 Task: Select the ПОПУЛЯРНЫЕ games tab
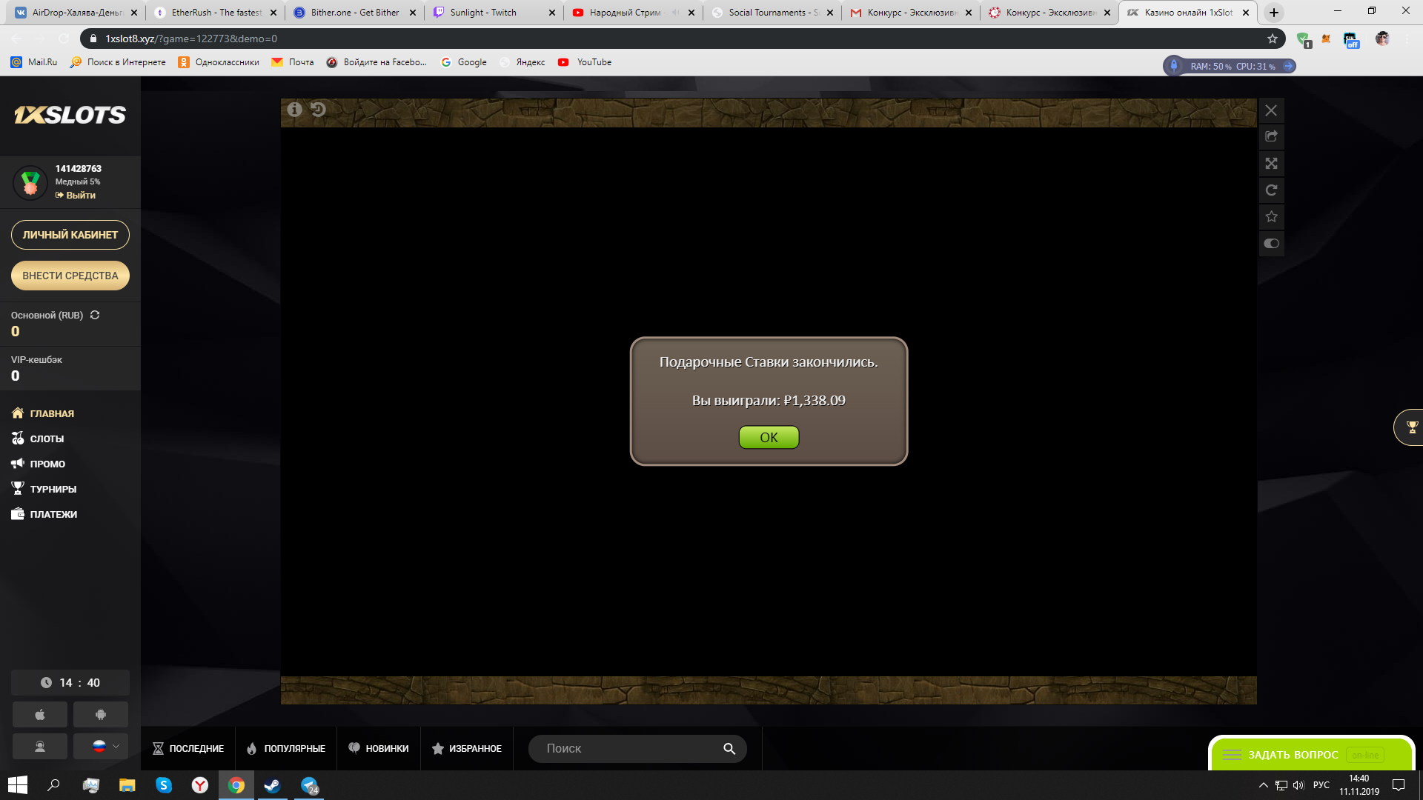coord(286,749)
